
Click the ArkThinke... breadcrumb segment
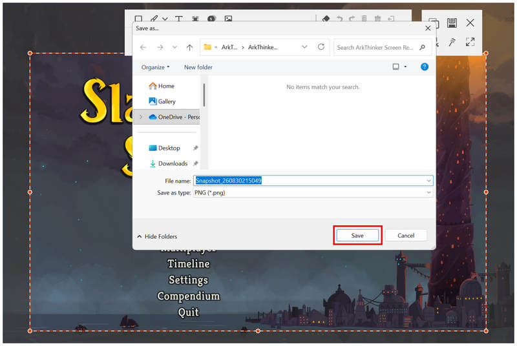[x=263, y=47]
